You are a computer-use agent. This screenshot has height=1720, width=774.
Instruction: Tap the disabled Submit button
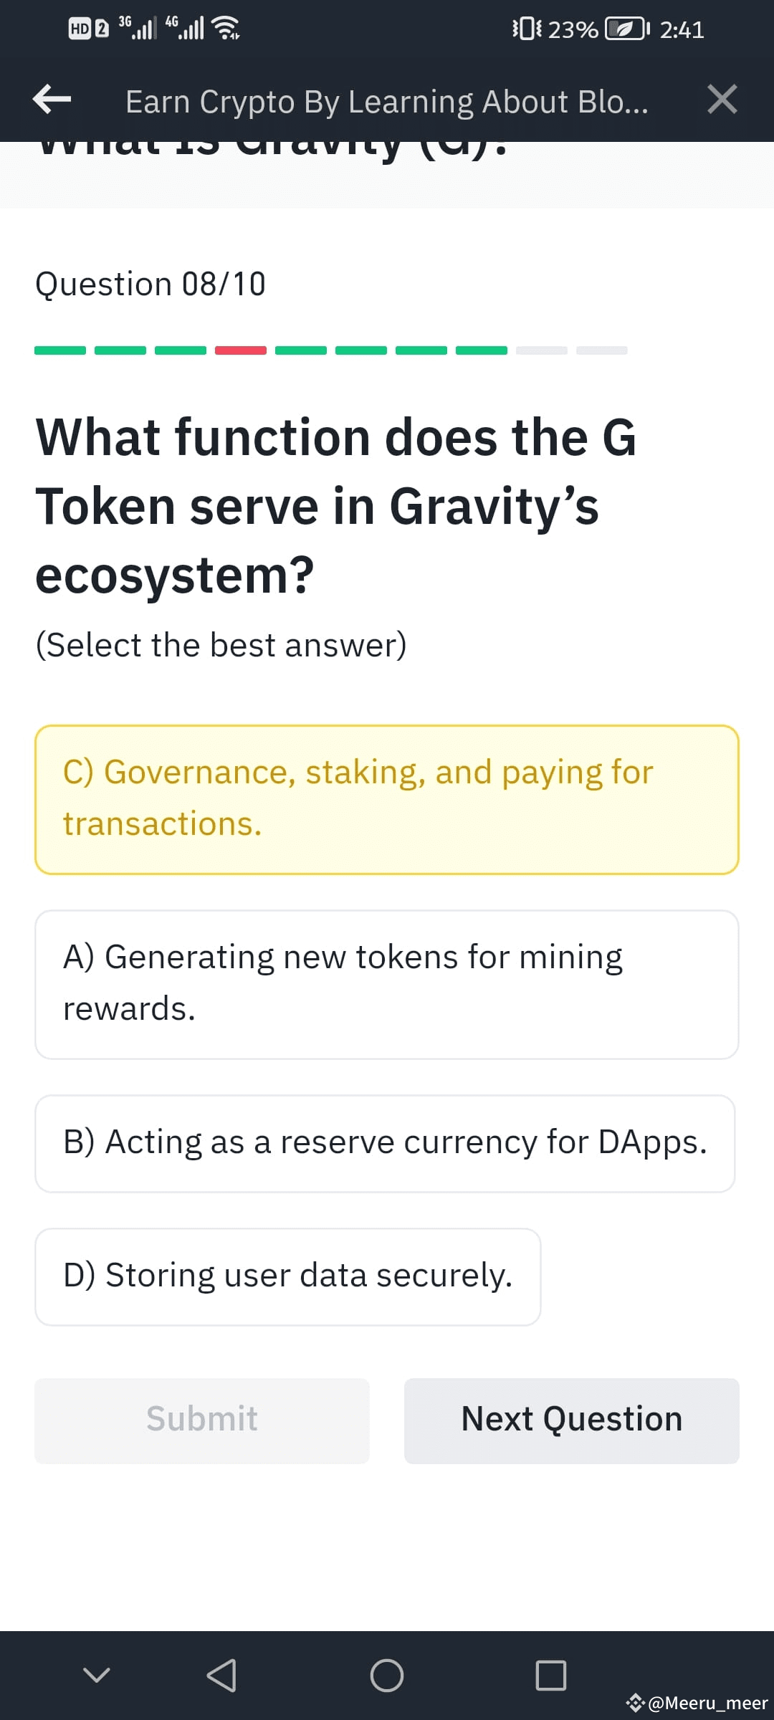click(x=201, y=1420)
